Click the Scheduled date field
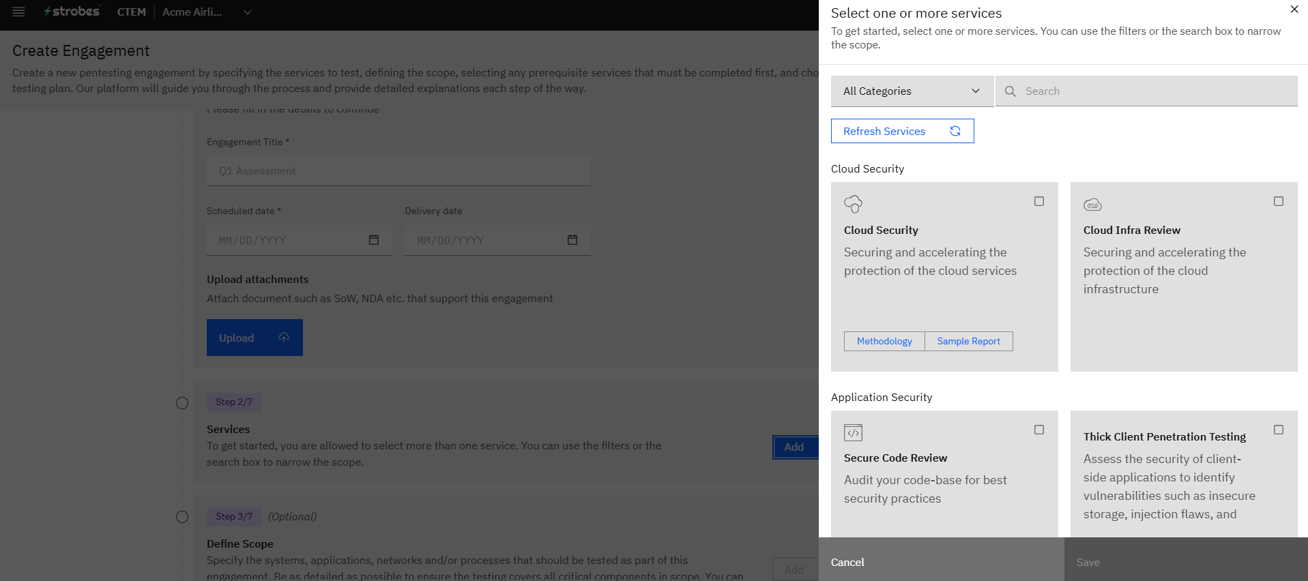 299,240
